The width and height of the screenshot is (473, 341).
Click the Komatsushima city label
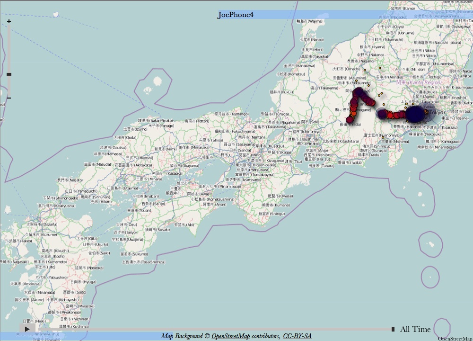tap(212, 199)
